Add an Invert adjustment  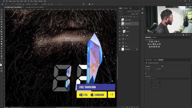149,47
